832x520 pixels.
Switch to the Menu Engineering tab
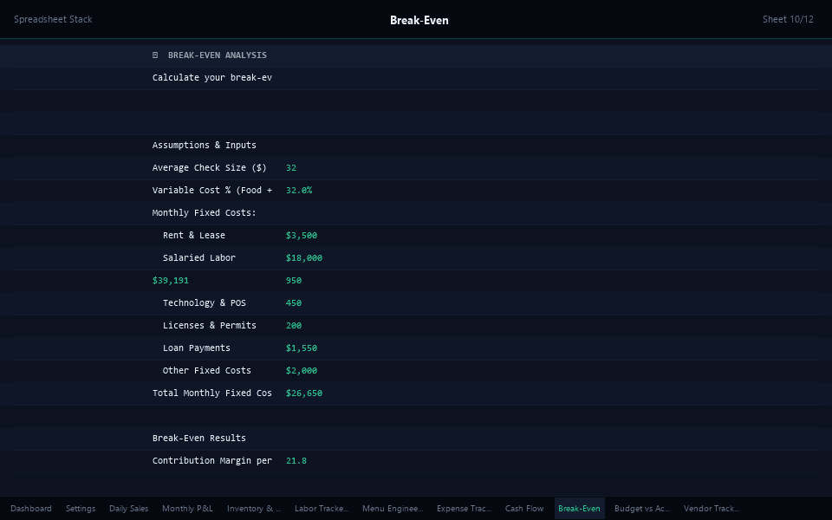(392, 508)
